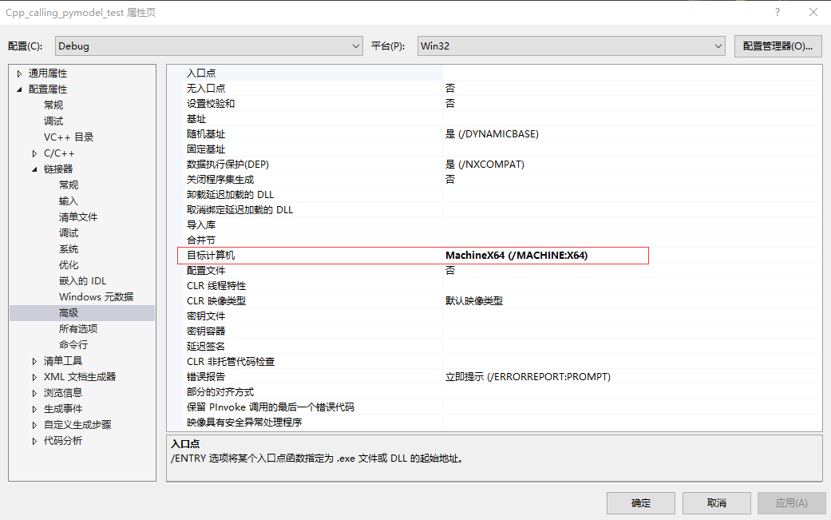Select the 输入 linker item

click(x=69, y=201)
